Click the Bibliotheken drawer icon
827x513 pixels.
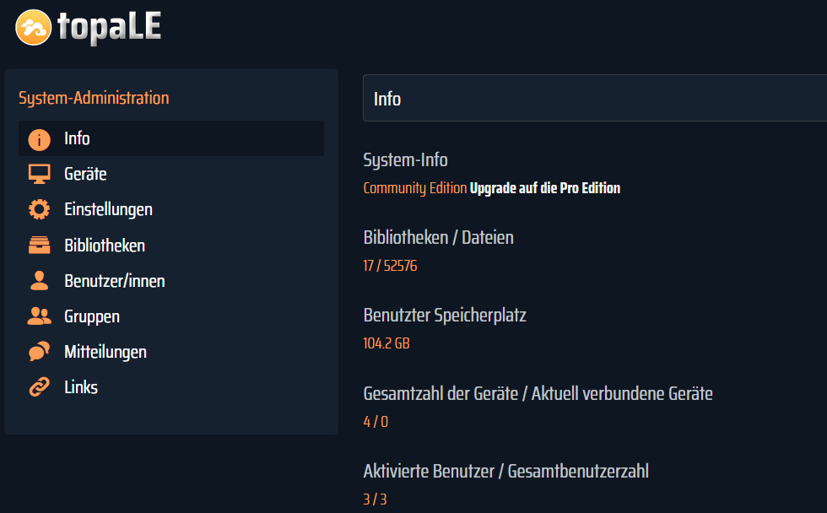tap(40, 246)
